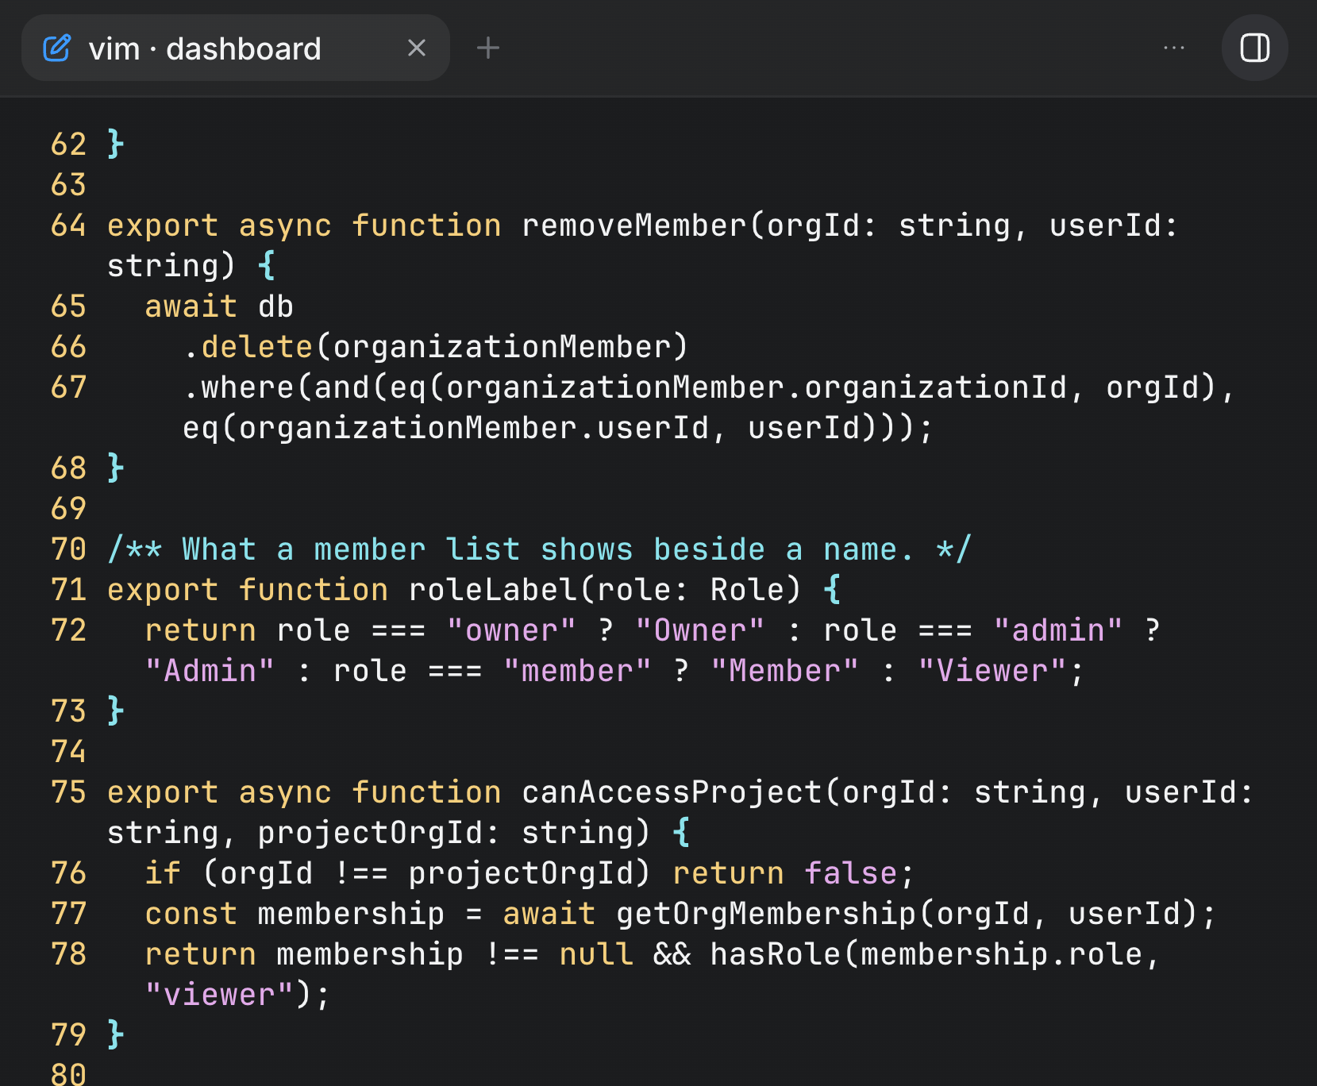The height and width of the screenshot is (1086, 1317).
Task: Click the await keyword on line 65
Action: pyautogui.click(x=191, y=306)
